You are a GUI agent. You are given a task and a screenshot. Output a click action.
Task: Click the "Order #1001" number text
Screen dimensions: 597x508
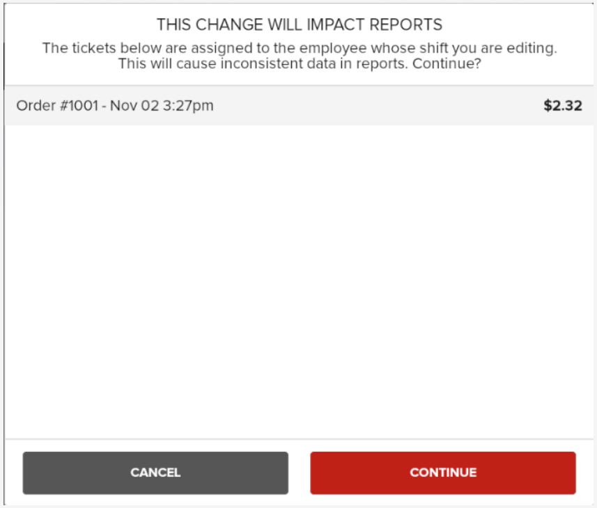[59, 106]
